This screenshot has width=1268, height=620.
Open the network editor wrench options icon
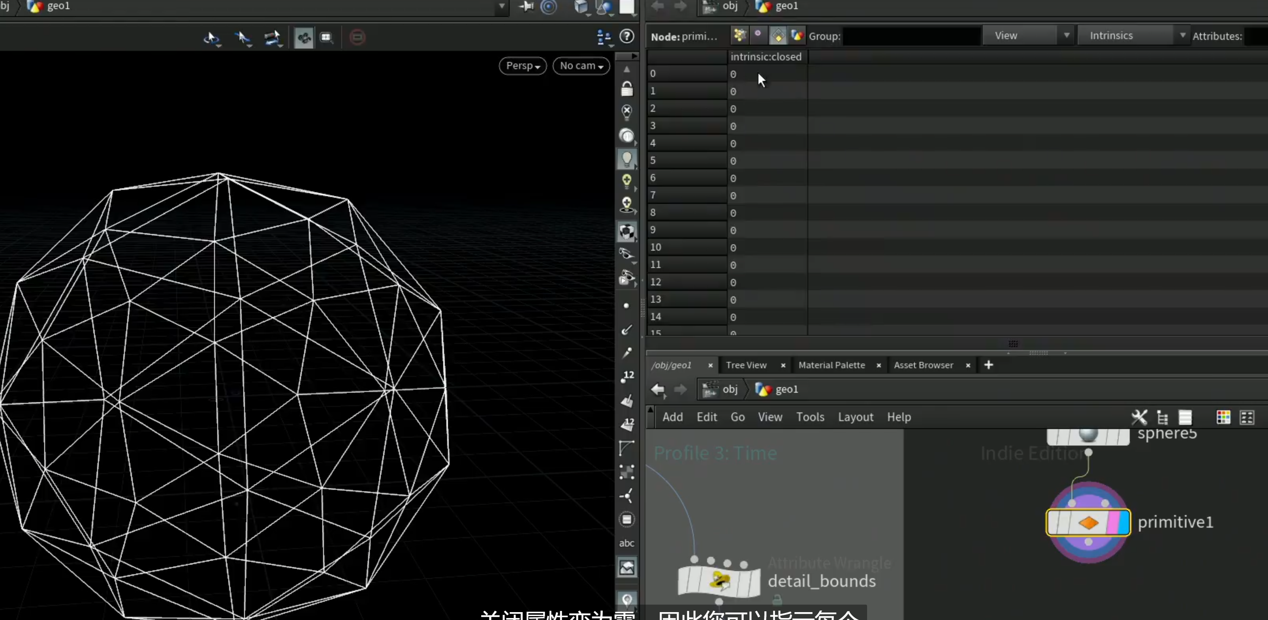point(1139,418)
